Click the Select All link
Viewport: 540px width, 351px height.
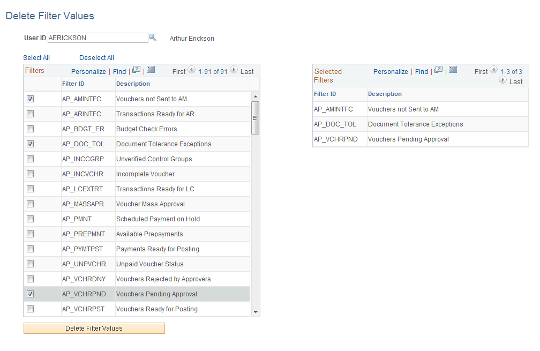[x=36, y=57]
